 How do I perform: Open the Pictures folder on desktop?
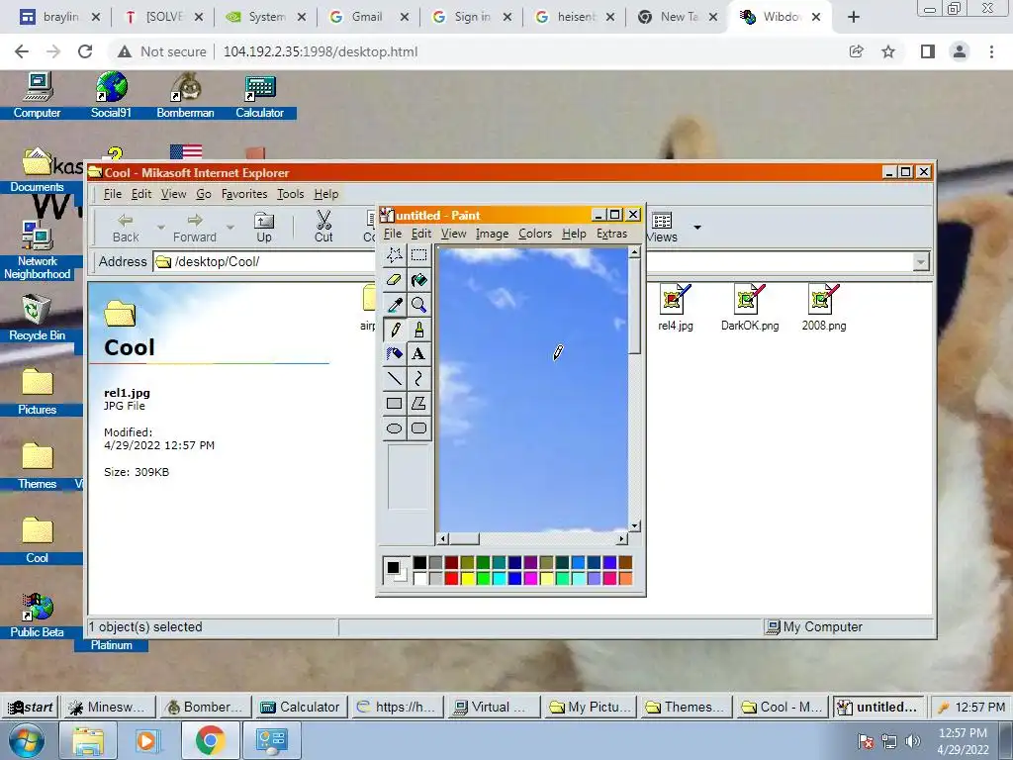37,392
